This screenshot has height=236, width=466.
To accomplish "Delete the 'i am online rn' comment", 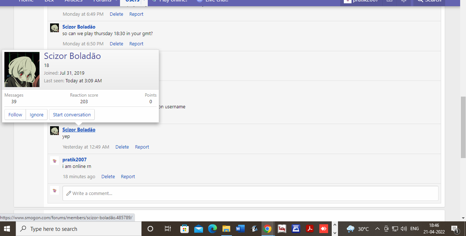I will pyautogui.click(x=108, y=176).
